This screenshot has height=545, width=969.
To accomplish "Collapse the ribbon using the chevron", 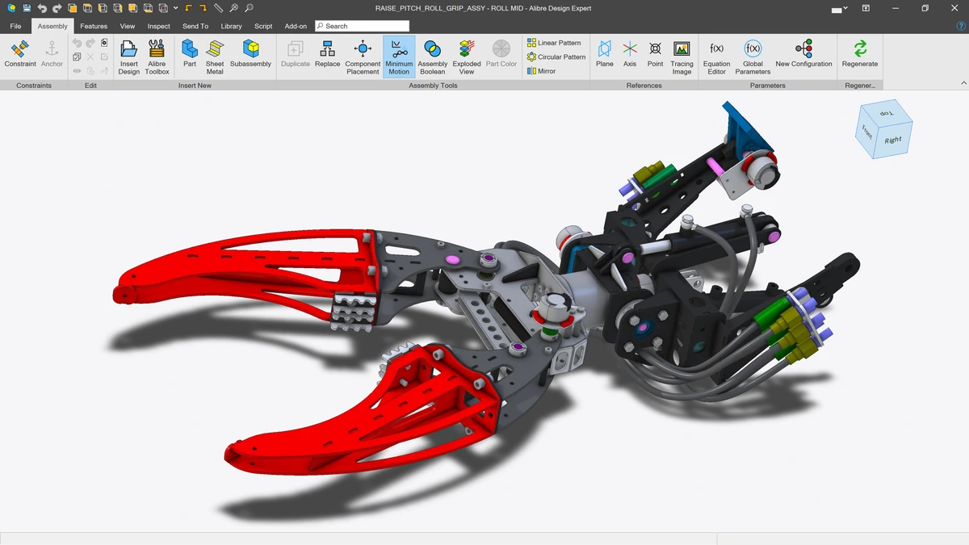I will click(963, 82).
